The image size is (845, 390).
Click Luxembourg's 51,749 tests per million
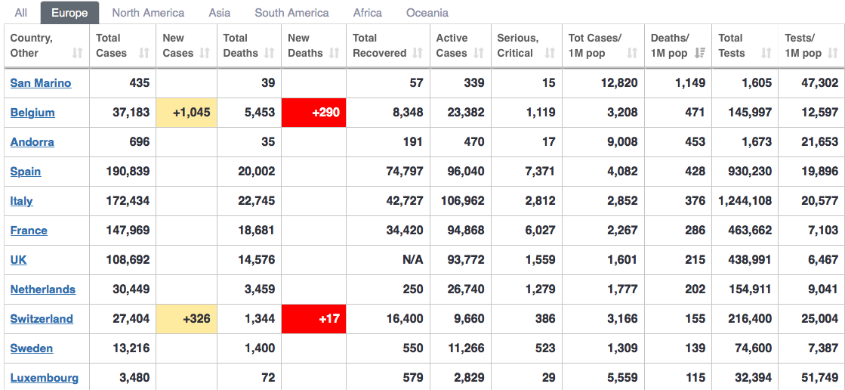(x=820, y=378)
